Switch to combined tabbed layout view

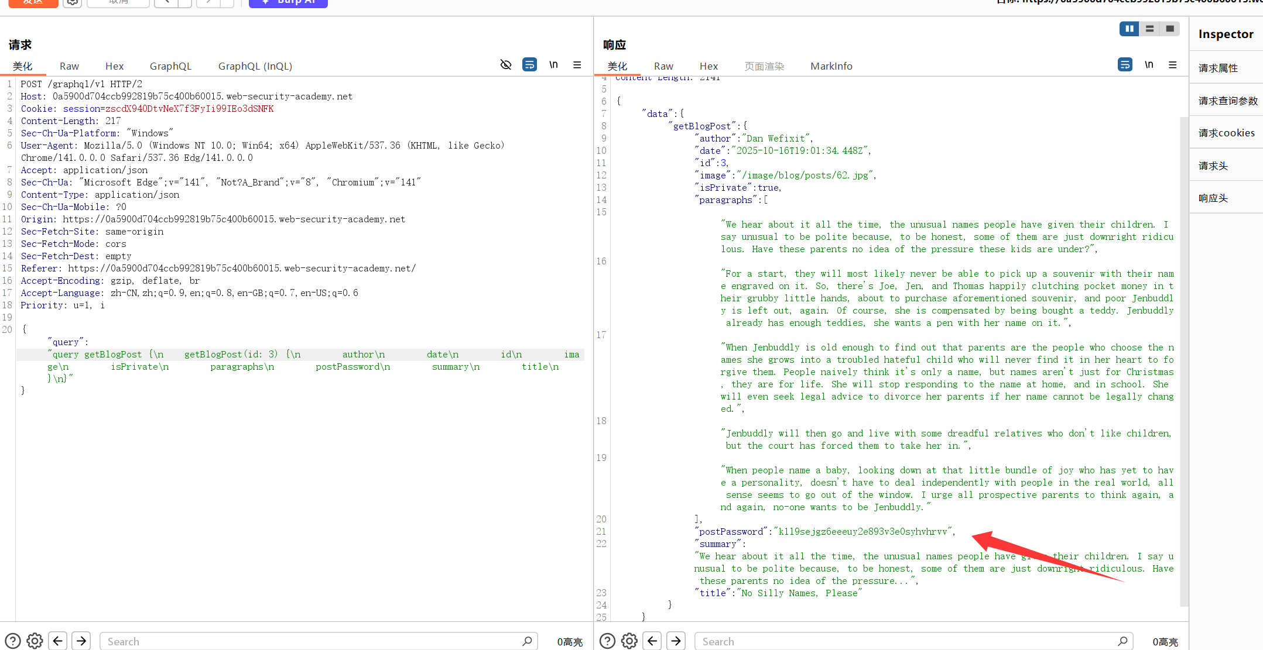(x=1170, y=29)
